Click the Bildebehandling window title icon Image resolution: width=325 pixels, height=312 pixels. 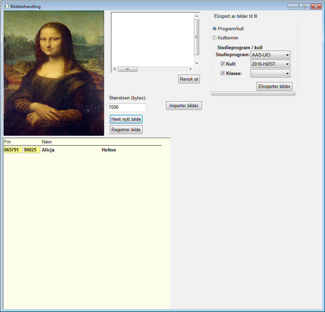6,6
